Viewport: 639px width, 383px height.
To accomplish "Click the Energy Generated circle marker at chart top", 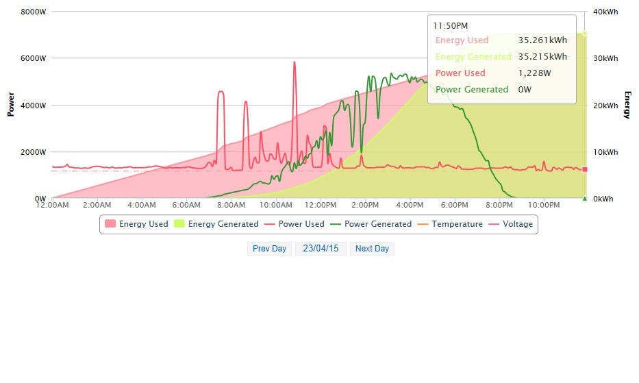I will click(584, 33).
